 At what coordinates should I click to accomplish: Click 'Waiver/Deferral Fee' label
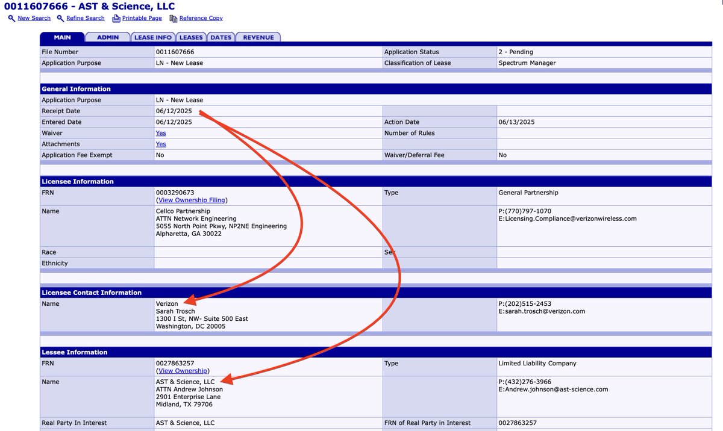point(415,155)
